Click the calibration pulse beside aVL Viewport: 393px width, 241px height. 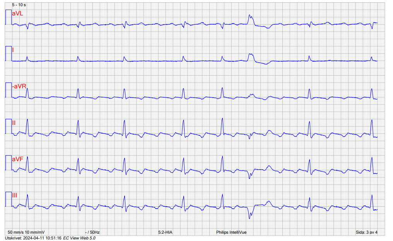click(x=8, y=17)
